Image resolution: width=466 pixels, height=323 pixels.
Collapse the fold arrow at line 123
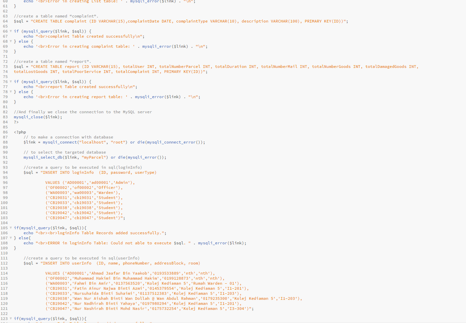point(11,319)
